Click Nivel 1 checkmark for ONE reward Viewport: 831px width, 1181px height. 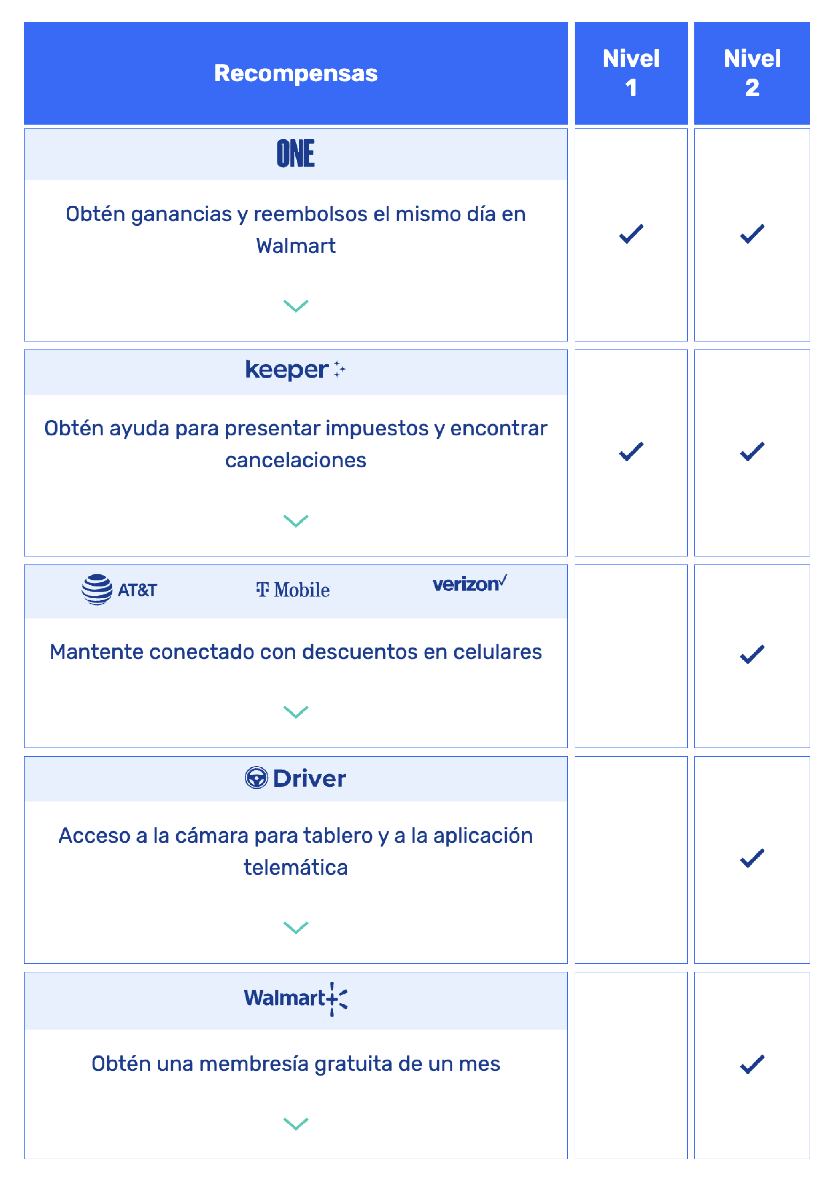pyautogui.click(x=631, y=234)
